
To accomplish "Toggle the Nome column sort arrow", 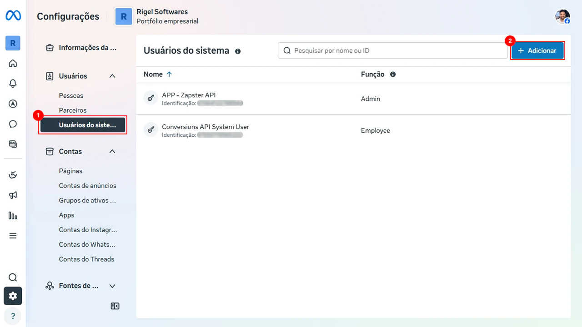I will point(169,74).
